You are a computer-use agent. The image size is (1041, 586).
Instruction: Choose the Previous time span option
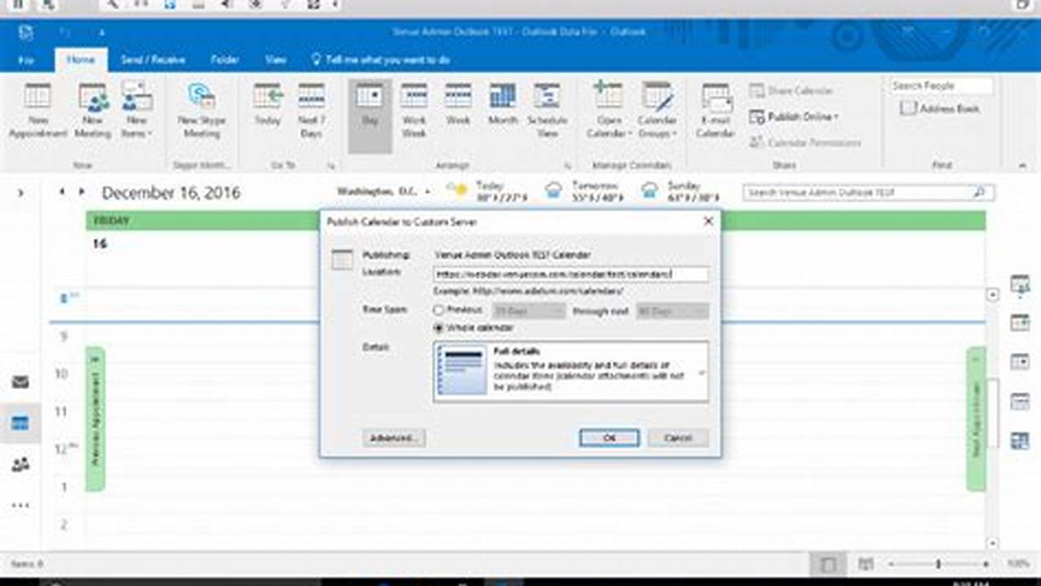[439, 310]
